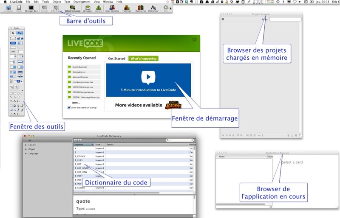Open the Message Box from the toolbar
Screen dimensions: 340x218
tap(30, 8)
